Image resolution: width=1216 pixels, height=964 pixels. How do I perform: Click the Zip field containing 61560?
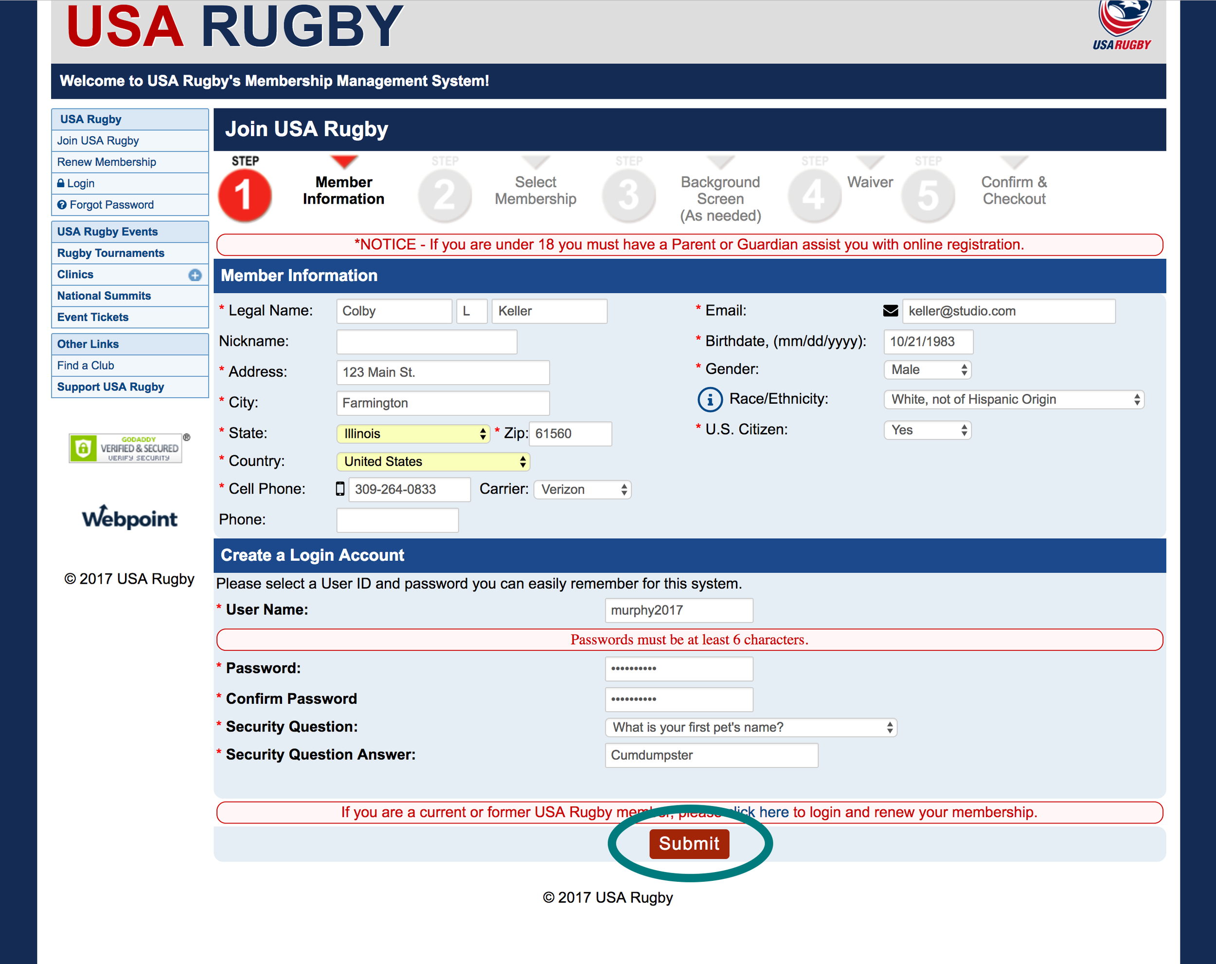(570, 434)
